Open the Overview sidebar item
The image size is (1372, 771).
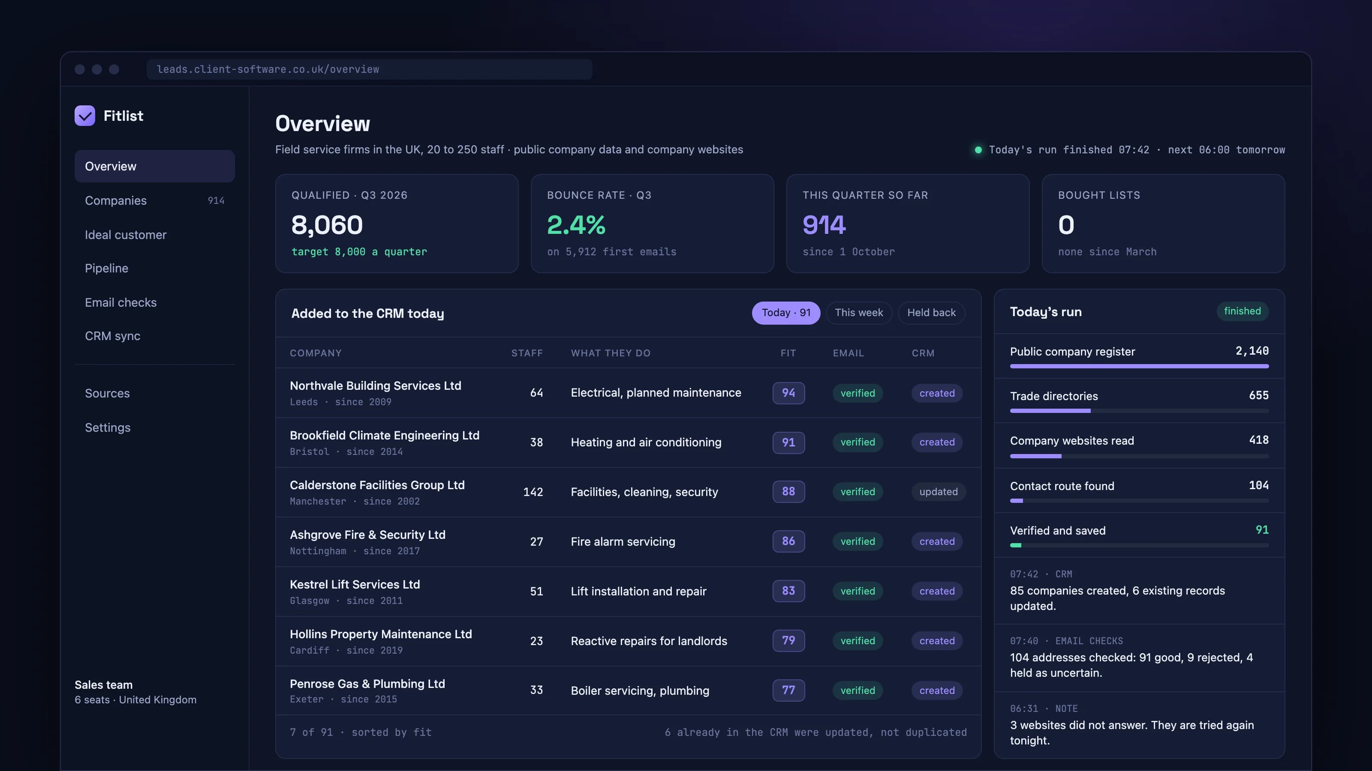(154, 166)
